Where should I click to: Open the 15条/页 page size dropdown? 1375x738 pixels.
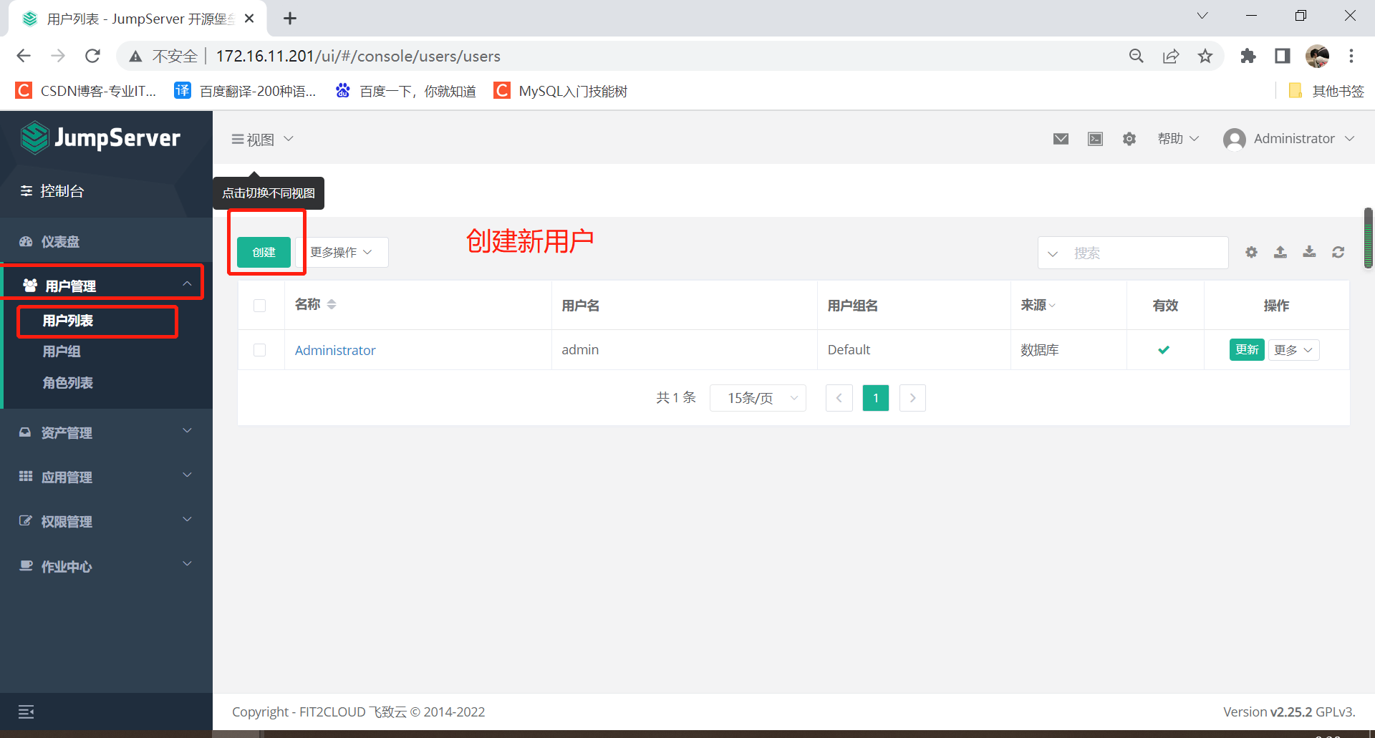click(x=758, y=398)
